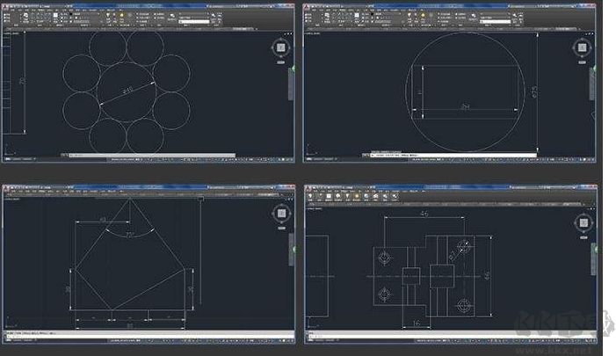Select the "72°" angle dimension in bottom-left drawing
Screen dimensions: 616x356
click(x=130, y=235)
